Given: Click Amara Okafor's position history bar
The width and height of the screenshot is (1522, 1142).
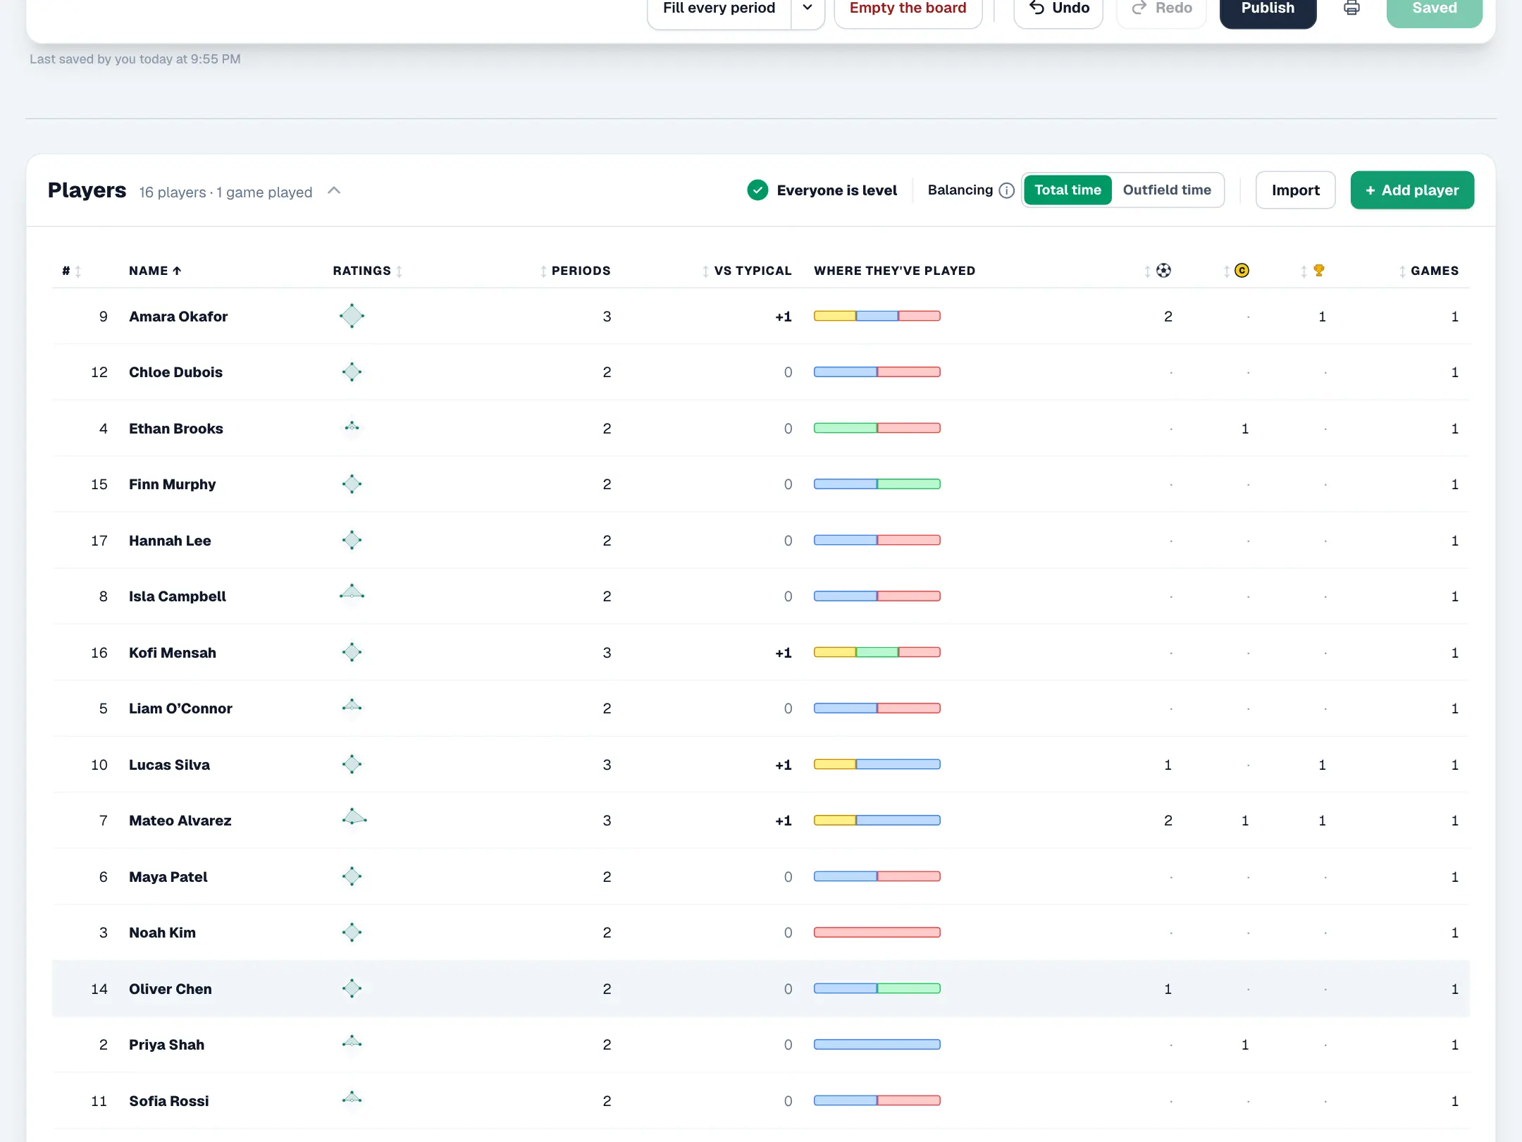Looking at the screenshot, I should (x=877, y=316).
